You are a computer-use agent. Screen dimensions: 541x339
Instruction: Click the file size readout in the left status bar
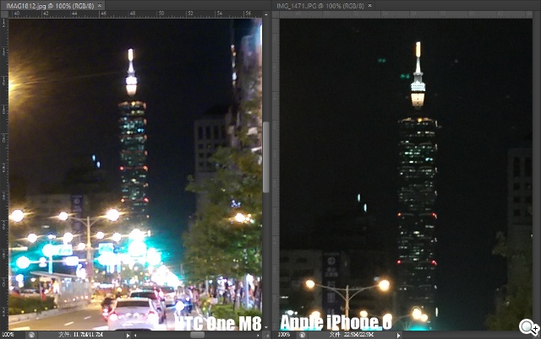[x=80, y=335]
